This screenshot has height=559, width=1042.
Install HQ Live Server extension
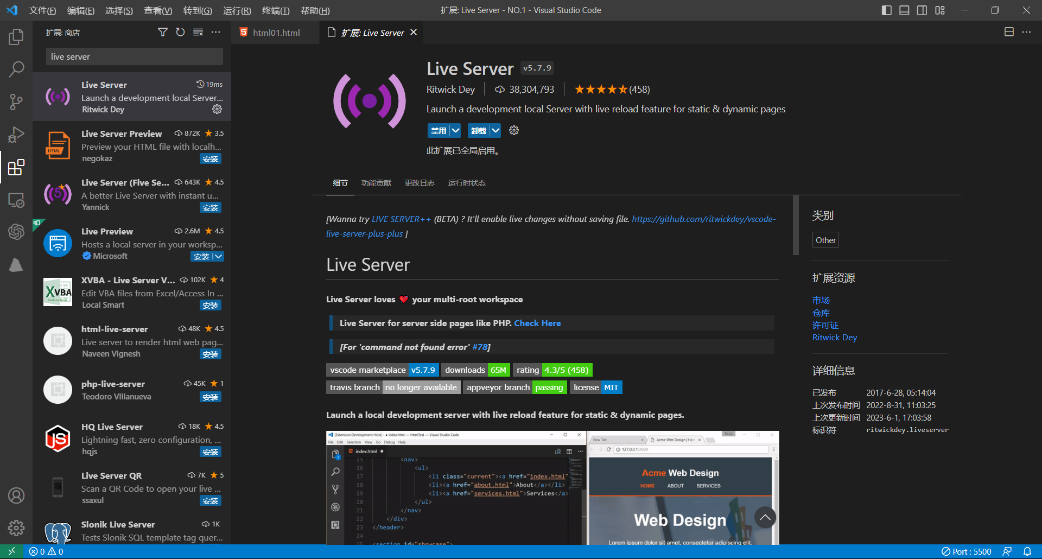click(211, 452)
